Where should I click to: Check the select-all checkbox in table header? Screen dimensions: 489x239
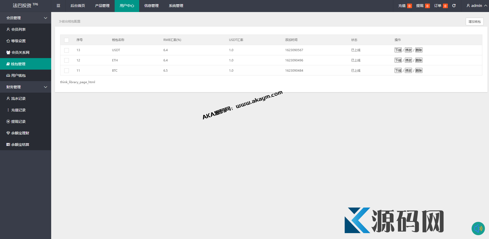tap(67, 40)
